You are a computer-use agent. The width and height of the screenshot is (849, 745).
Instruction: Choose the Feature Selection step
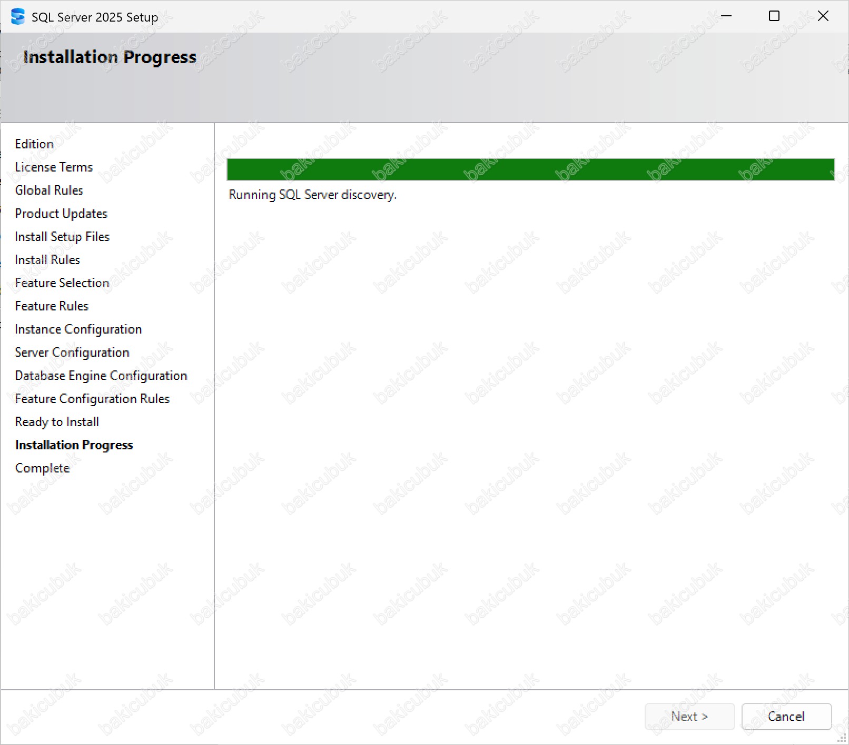click(62, 283)
